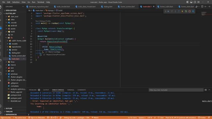Expand the repositories folder
Image resolution: width=212 pixels, height=119 pixels.
[x=15, y=47]
